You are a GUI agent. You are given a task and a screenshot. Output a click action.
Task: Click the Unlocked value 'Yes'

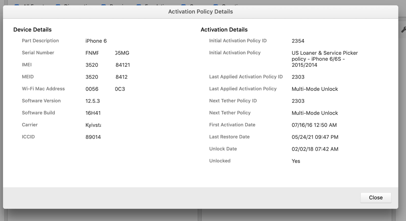pos(296,161)
